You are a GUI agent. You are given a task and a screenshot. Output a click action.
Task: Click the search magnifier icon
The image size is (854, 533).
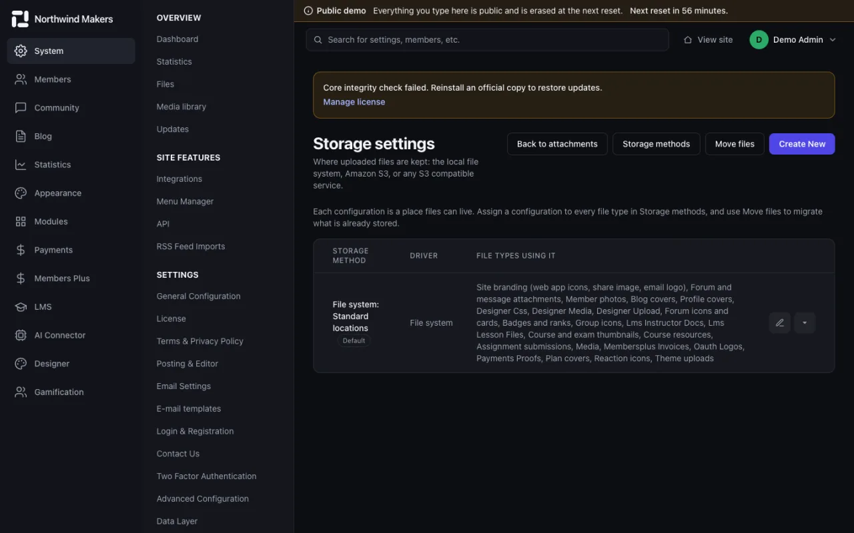click(318, 40)
